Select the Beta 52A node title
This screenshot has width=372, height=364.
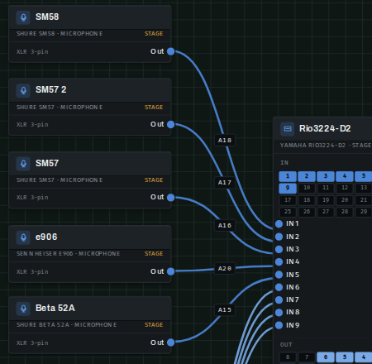(55, 308)
